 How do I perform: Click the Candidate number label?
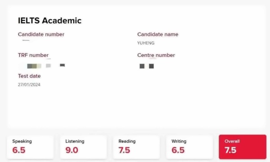pyautogui.click(x=41, y=34)
